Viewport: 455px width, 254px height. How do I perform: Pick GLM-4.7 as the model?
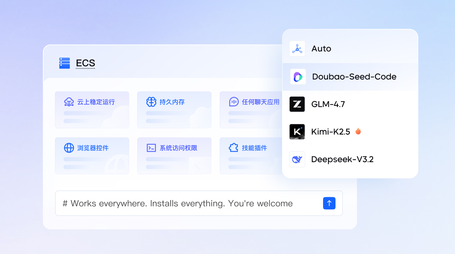point(328,104)
